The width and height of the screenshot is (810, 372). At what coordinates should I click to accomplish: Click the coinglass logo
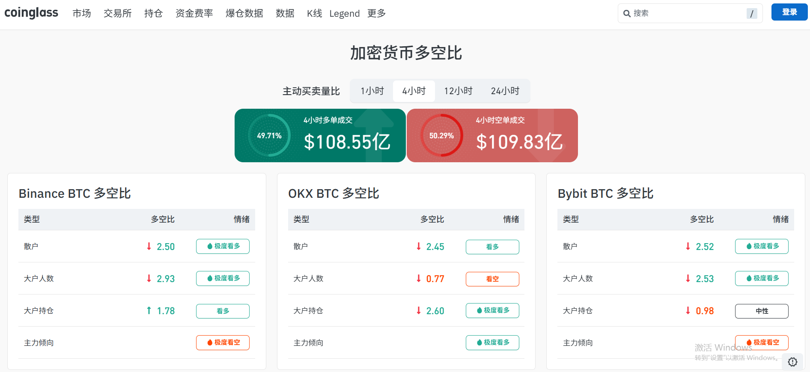point(31,13)
